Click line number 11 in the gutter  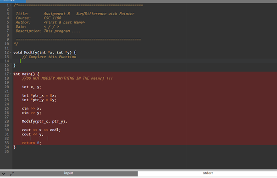tap(6, 48)
